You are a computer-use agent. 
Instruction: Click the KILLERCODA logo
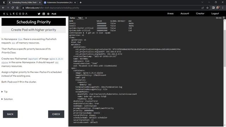(15, 14)
